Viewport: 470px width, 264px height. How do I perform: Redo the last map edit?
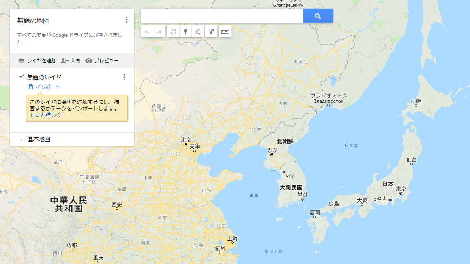point(159,32)
